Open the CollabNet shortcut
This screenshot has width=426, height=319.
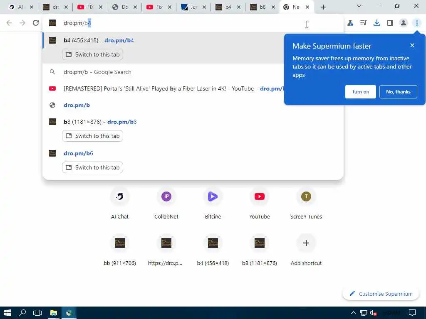[166, 203]
